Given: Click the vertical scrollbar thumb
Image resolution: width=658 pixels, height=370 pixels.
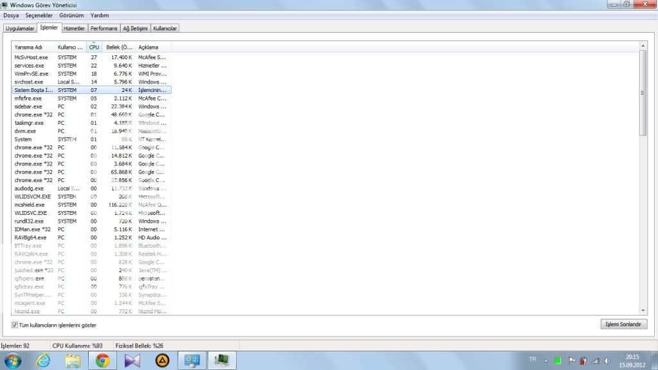Looking at the screenshot, I should tap(643, 93).
